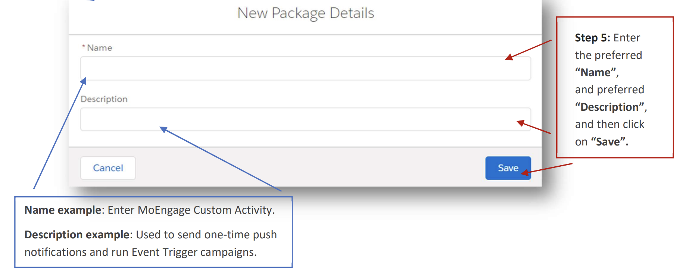Click the Name input field
This screenshot has width=686, height=276.
tap(305, 68)
